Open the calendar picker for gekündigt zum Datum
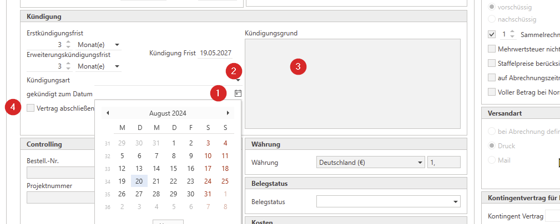 pos(238,93)
